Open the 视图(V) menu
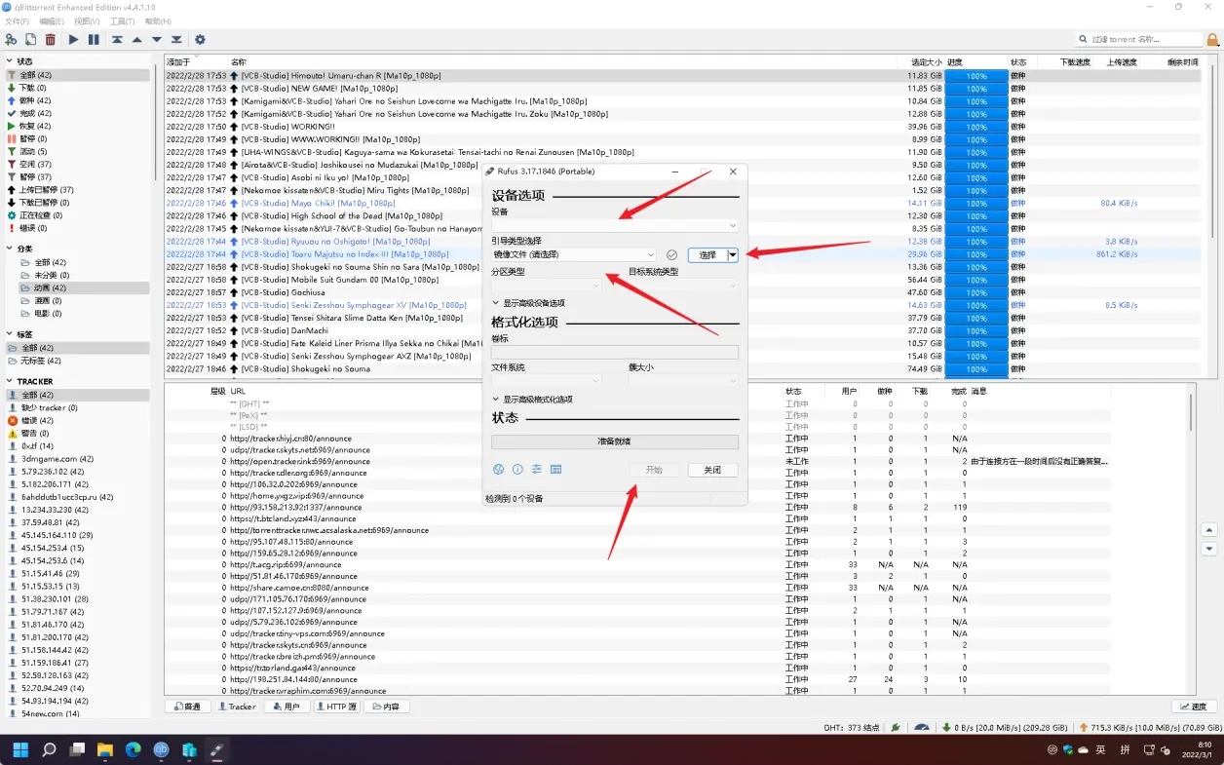The height and width of the screenshot is (765, 1224). tap(87, 20)
